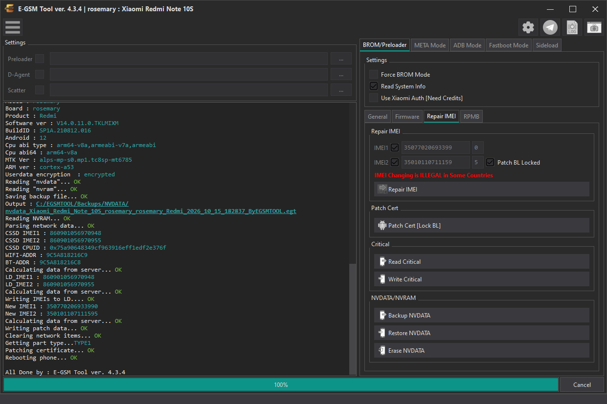607x404 pixels.
Task: Click the Read Critical button
Action: pyautogui.click(x=481, y=261)
